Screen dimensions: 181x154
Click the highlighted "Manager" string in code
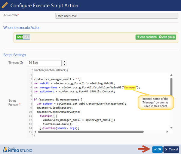(x=130, y=88)
